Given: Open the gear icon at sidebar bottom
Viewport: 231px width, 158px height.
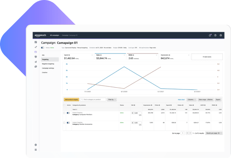Looking at the screenshot, I should tap(36, 145).
